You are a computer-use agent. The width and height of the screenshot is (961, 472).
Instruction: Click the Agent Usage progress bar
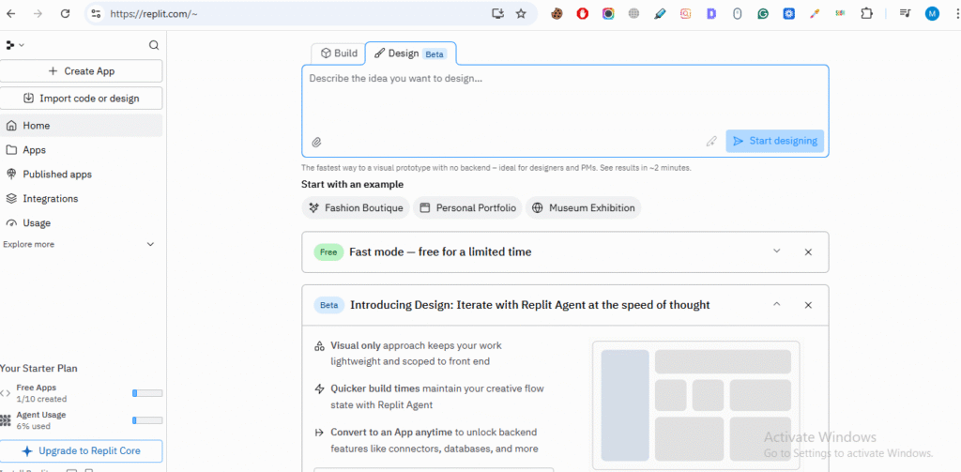[147, 419]
